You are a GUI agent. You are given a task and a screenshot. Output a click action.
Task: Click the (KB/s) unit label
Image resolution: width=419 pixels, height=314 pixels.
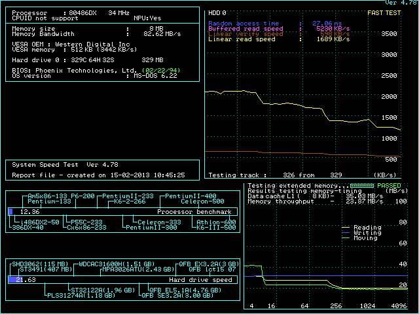point(385,175)
